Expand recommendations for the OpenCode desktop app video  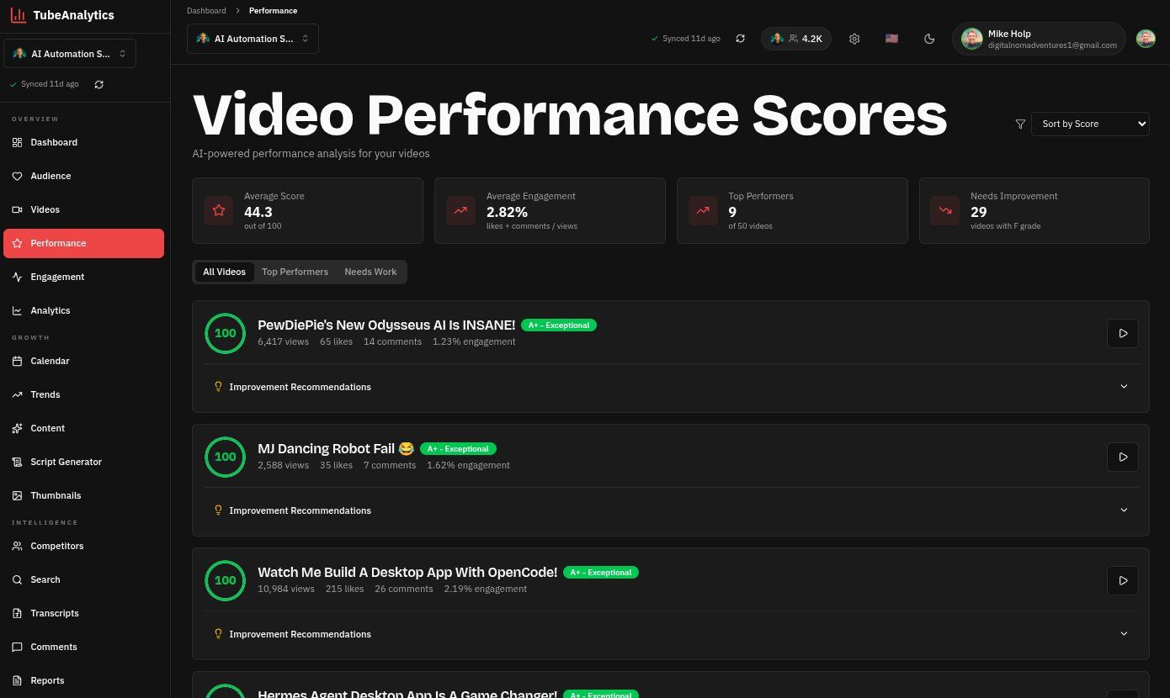click(x=670, y=634)
